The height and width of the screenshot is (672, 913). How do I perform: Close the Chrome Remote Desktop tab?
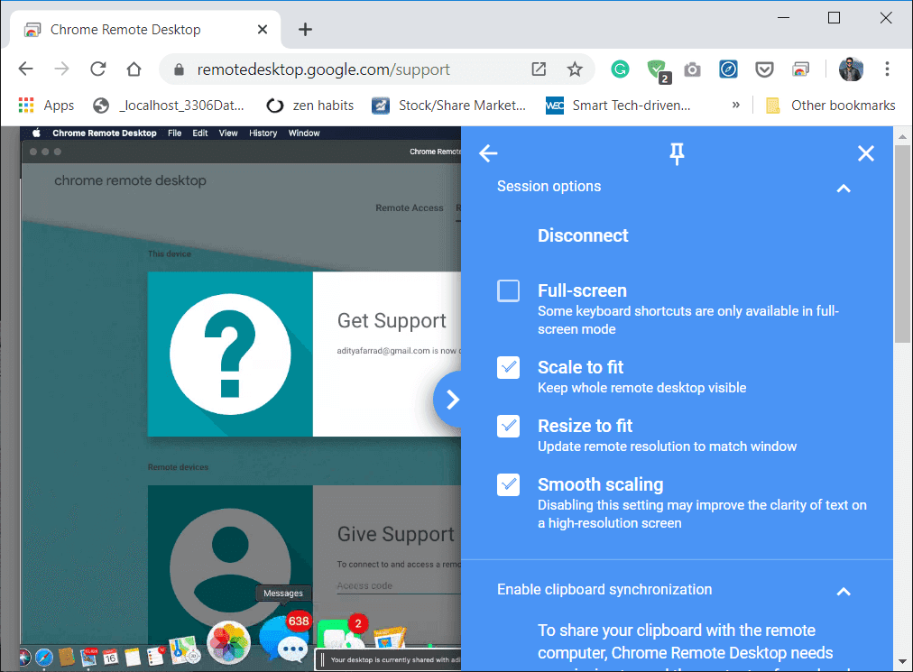[263, 29]
